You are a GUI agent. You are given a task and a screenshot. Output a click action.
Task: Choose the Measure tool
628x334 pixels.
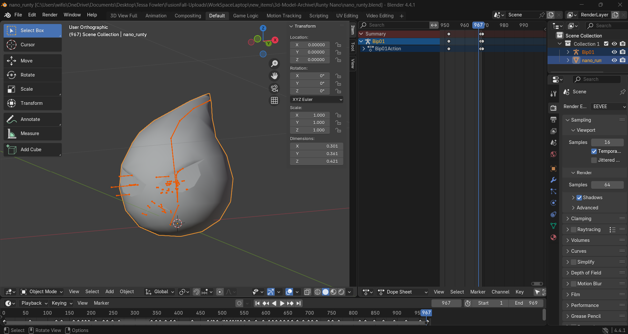pyautogui.click(x=33, y=133)
